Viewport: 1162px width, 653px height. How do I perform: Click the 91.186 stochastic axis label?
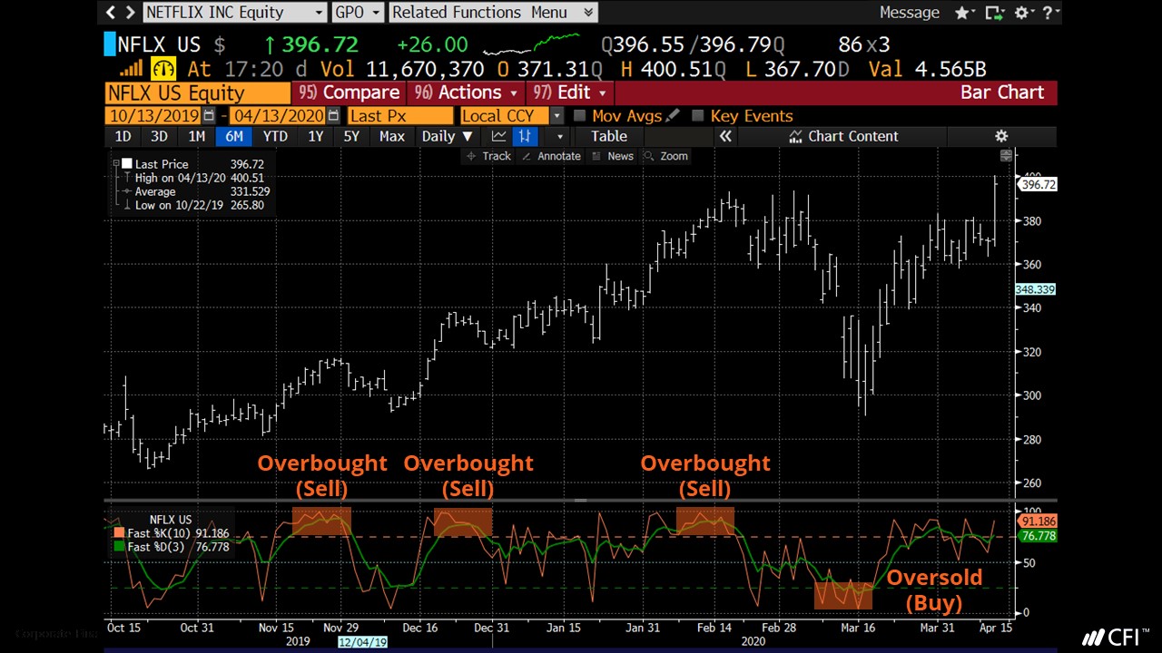(x=1038, y=521)
